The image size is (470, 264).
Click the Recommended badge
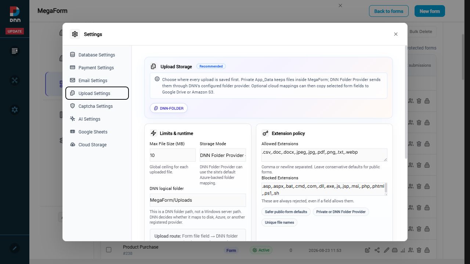(x=211, y=66)
